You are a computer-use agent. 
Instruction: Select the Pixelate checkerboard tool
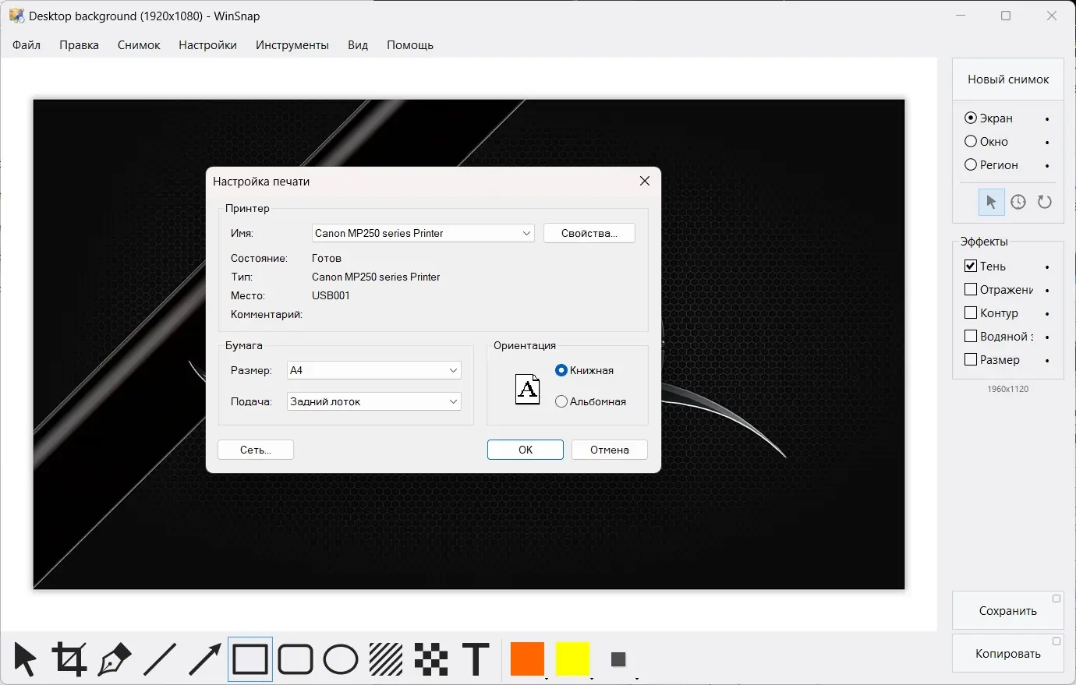tap(431, 659)
